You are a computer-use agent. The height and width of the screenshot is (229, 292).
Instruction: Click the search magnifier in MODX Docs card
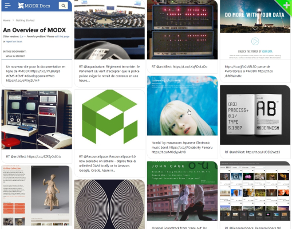click(64, 6)
